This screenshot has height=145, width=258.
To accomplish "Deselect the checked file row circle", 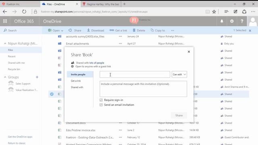I will (52, 94).
